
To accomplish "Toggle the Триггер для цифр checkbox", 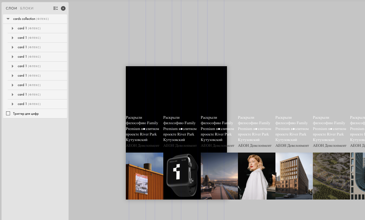I will click(x=8, y=113).
